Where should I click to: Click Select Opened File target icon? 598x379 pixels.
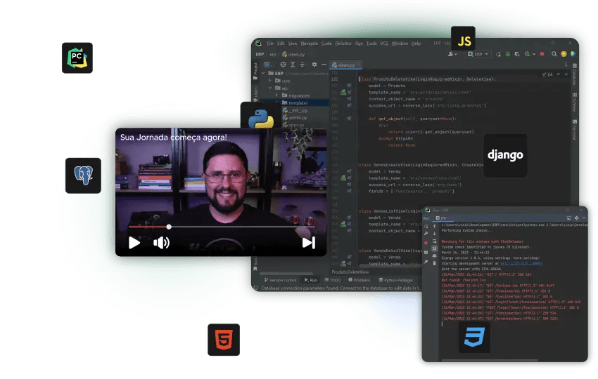[x=283, y=65]
